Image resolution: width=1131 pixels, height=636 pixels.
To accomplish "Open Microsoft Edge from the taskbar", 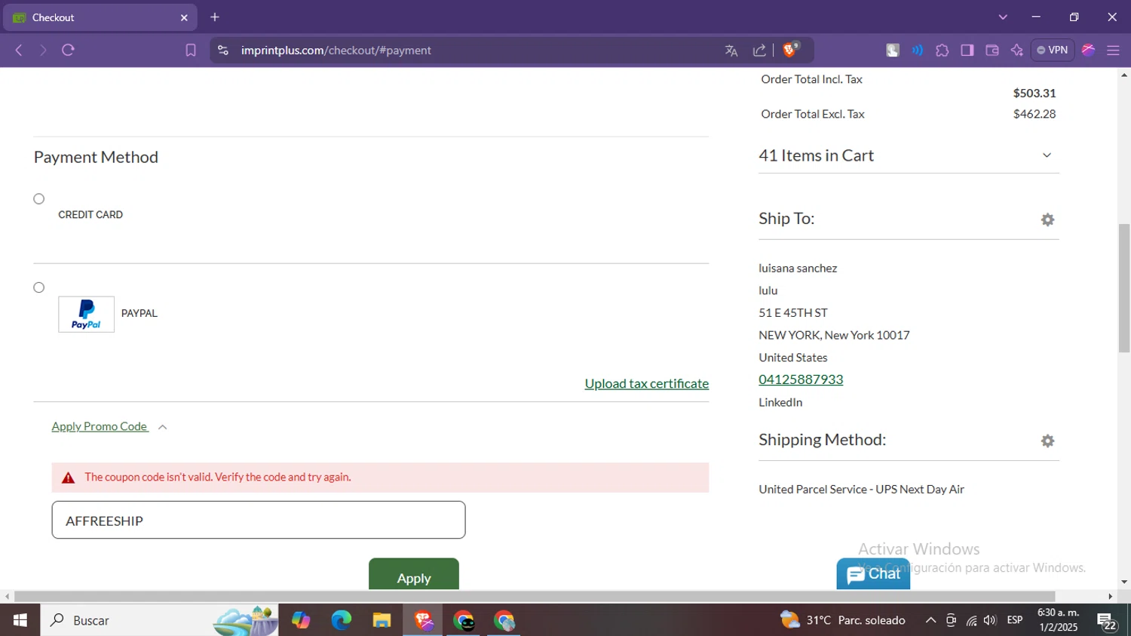I will [x=341, y=620].
